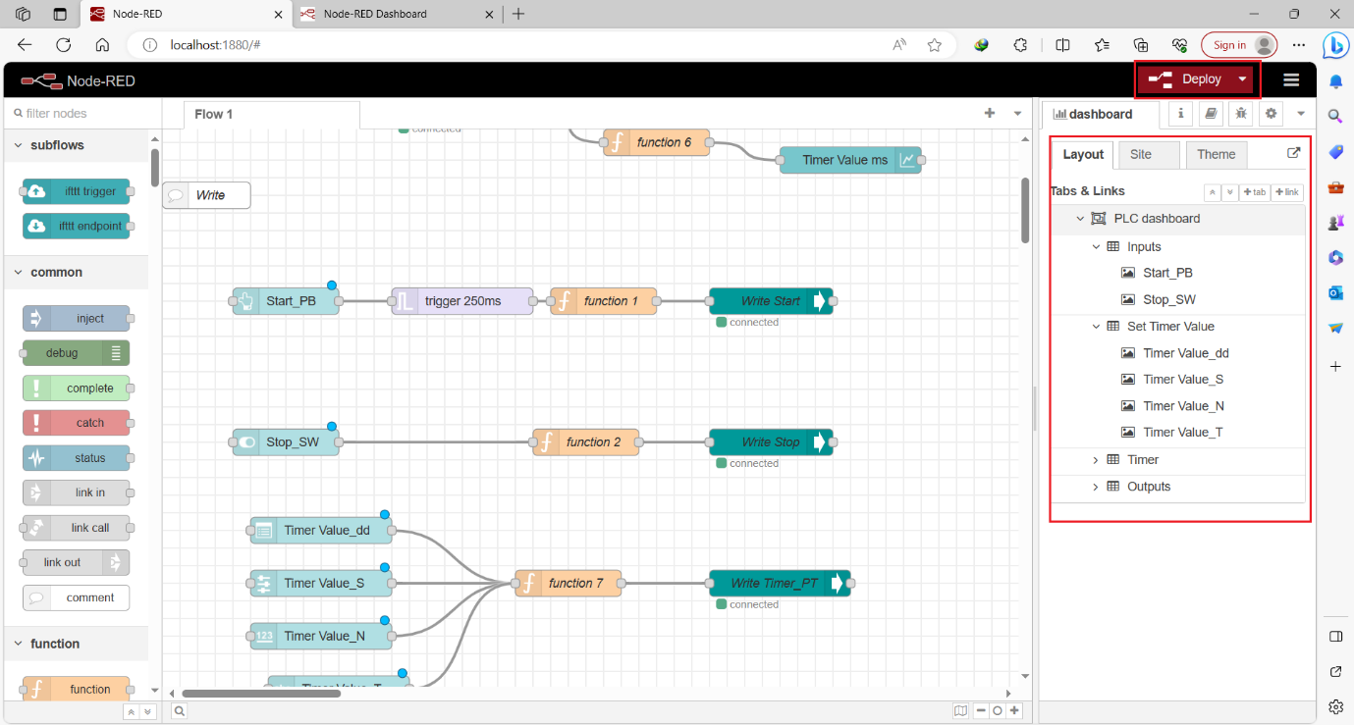The height and width of the screenshot is (725, 1354).
Task: Collapse the Inputs group in the Layout tree
Action: point(1097,246)
